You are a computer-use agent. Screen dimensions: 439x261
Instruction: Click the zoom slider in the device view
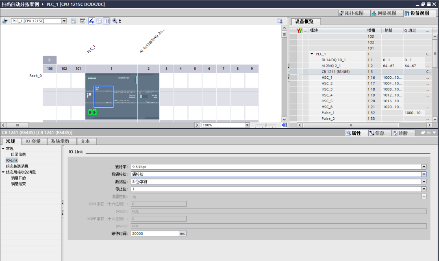click(266, 125)
